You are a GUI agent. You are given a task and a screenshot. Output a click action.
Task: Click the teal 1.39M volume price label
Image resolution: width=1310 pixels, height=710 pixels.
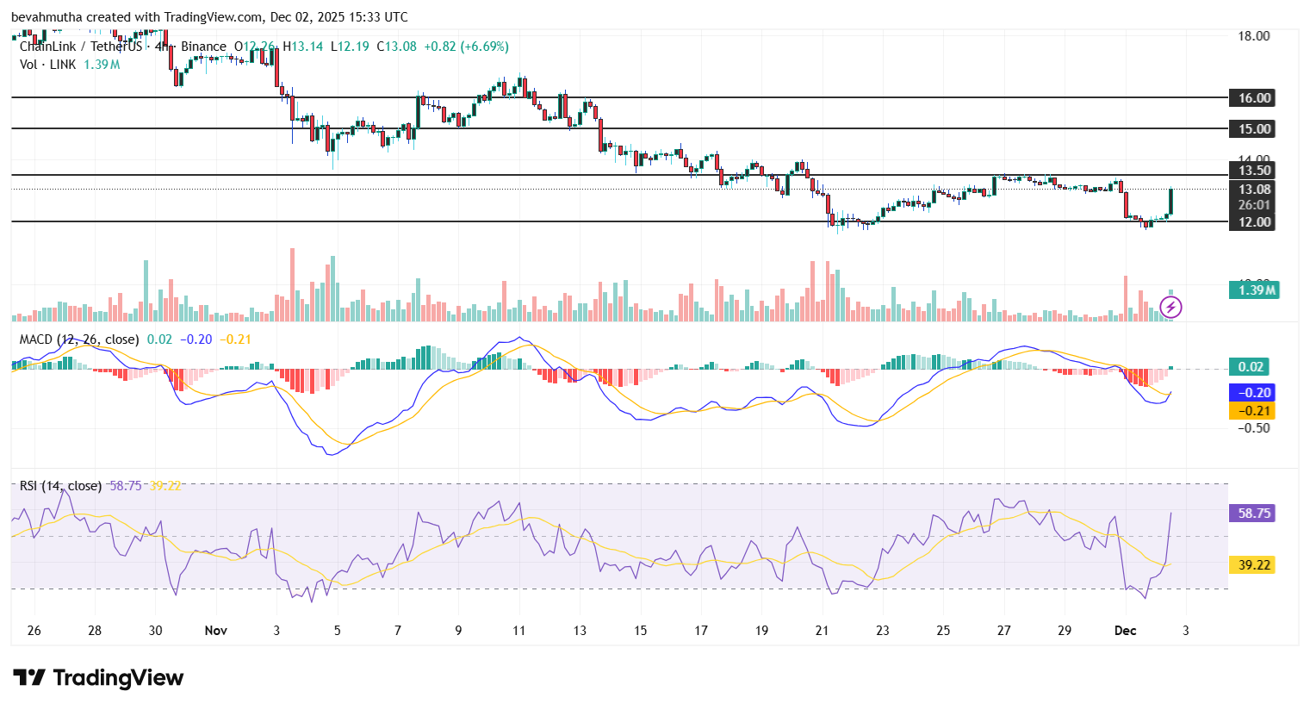pyautogui.click(x=1254, y=291)
